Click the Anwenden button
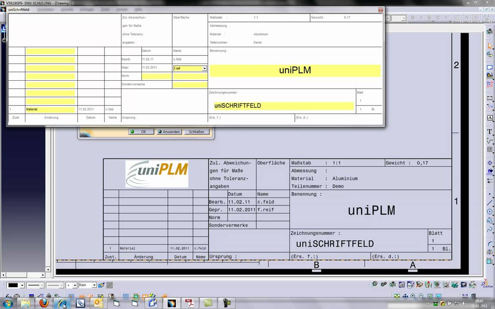Viewport: 495px width, 309px height. [x=169, y=132]
